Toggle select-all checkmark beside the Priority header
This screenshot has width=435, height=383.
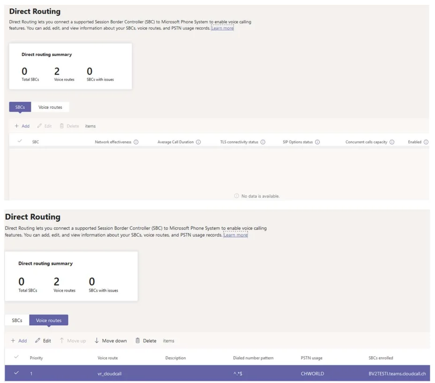[x=16, y=357]
